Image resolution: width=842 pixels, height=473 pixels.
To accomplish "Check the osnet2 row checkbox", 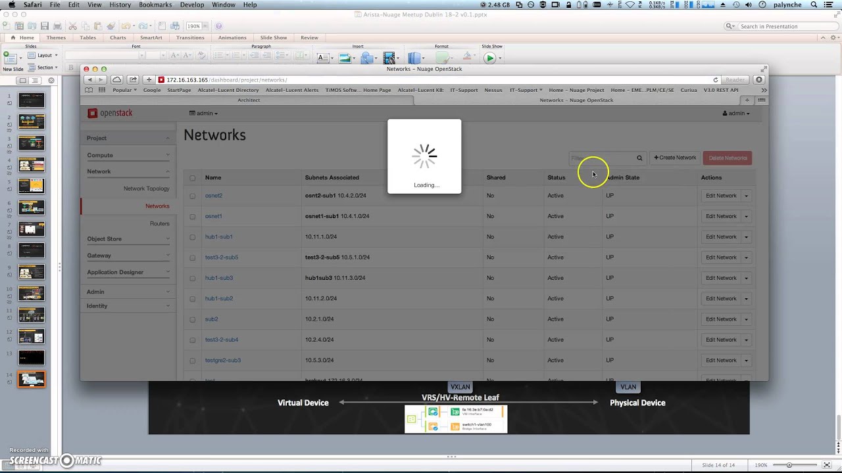I will click(x=193, y=196).
